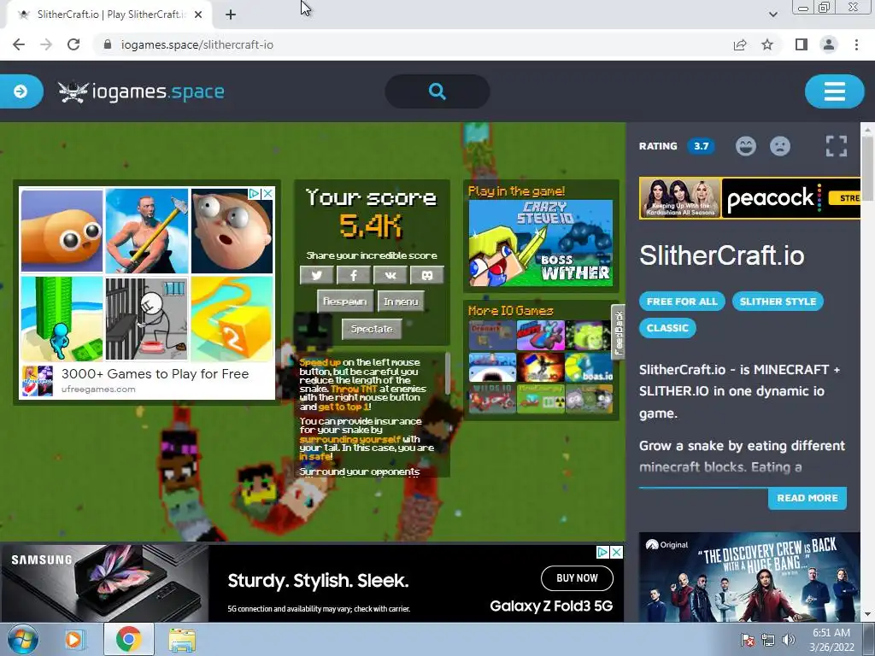
Task: Open Chrome three-dot menu
Action: 856,44
